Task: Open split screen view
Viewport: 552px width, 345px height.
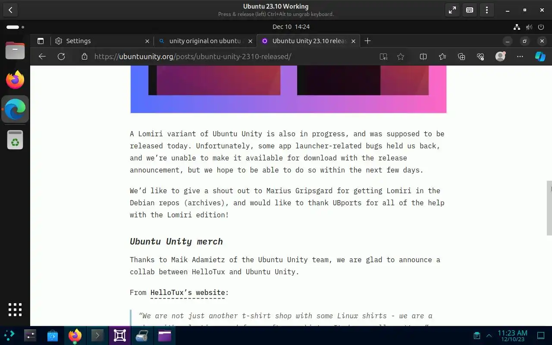Action: [423, 56]
